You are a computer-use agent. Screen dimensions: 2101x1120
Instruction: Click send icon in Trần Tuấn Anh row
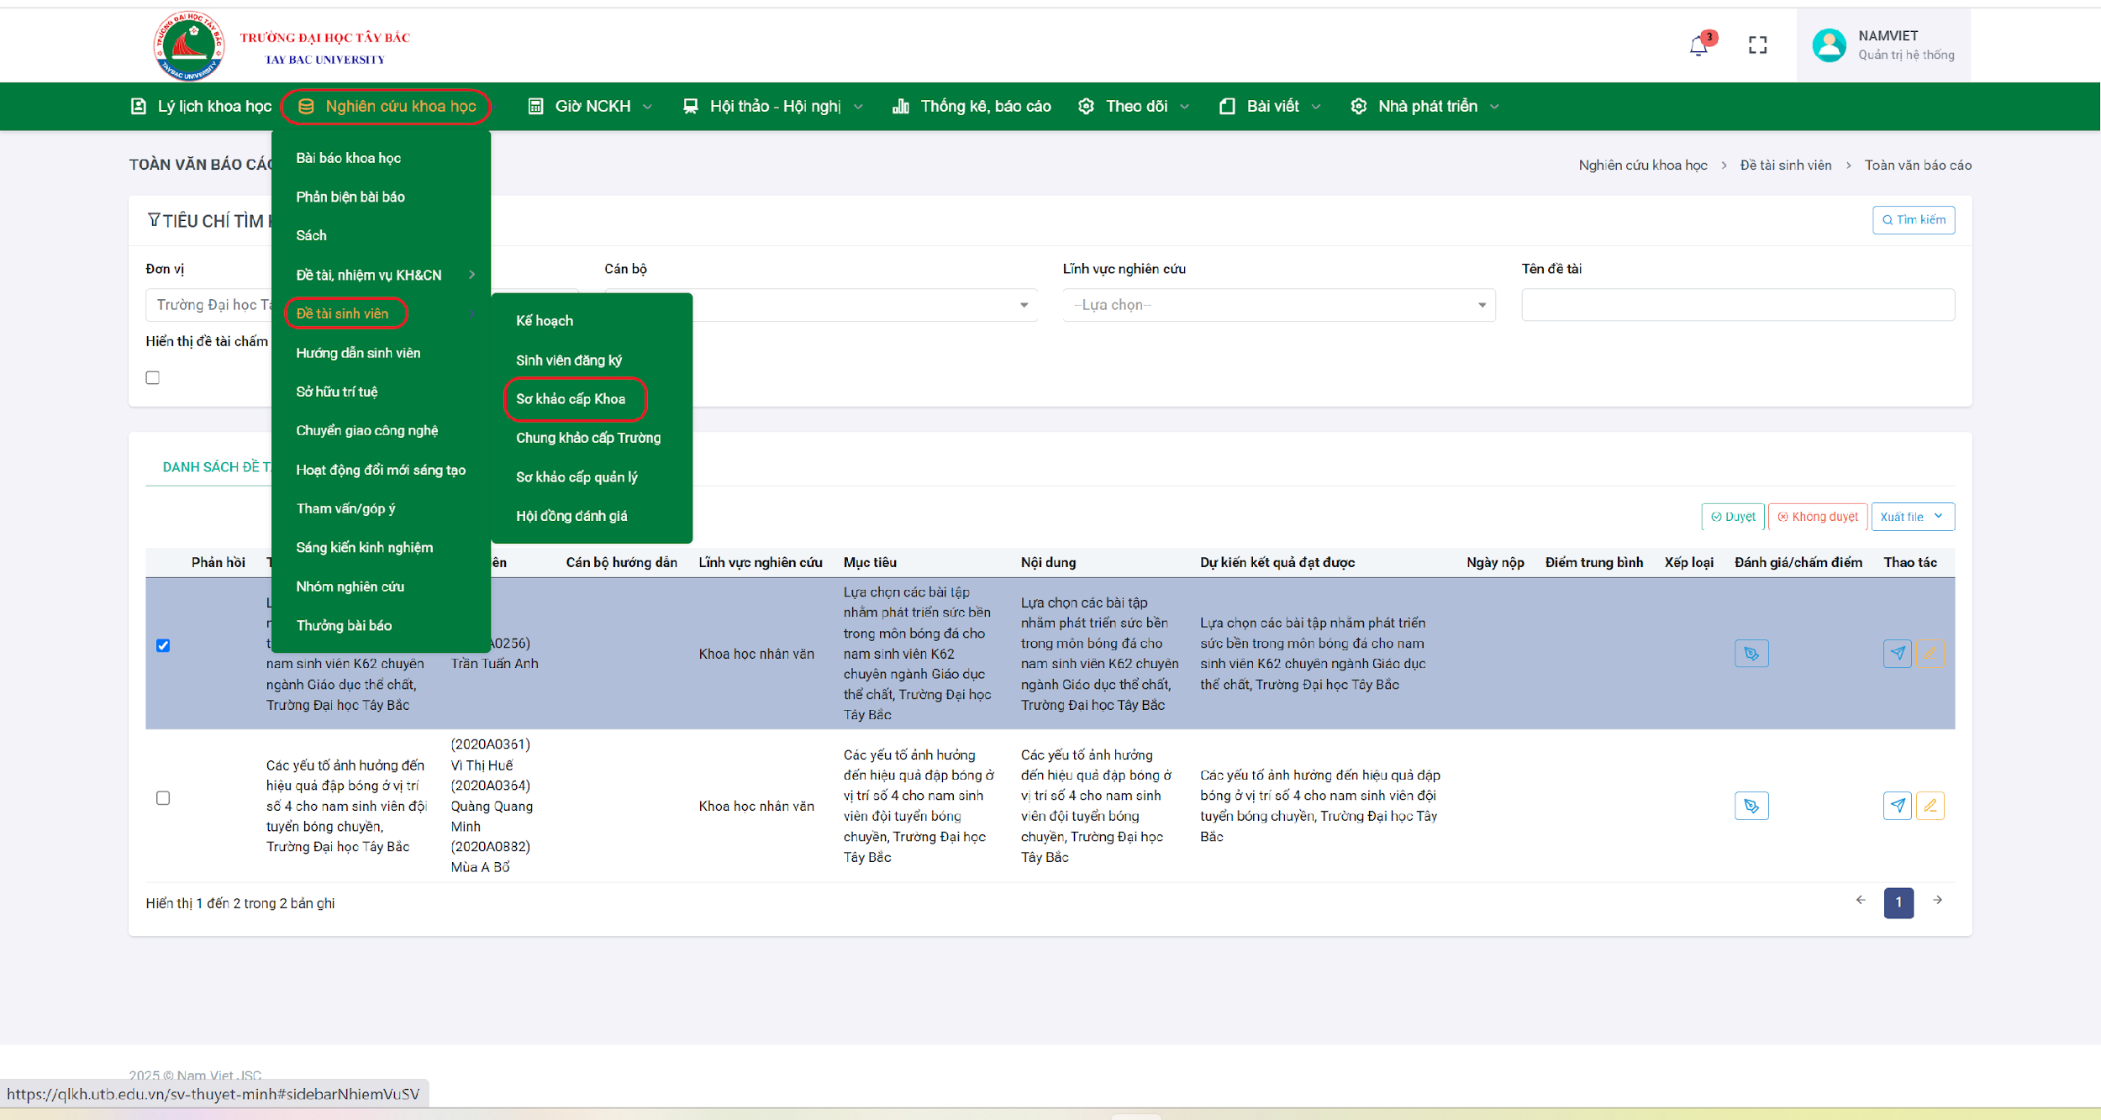pos(1898,654)
